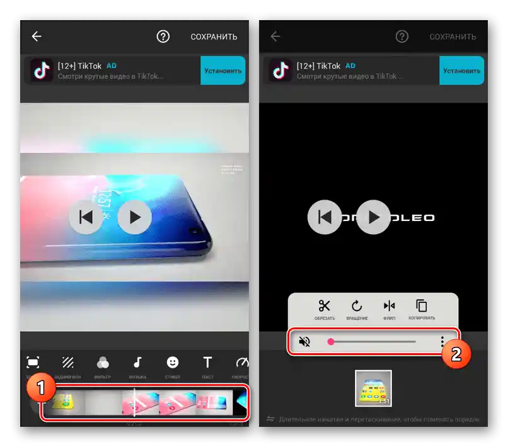Image resolution: width=508 pixels, height=447 pixels.
Task: Open the Задний фон background tool
Action: point(67,366)
